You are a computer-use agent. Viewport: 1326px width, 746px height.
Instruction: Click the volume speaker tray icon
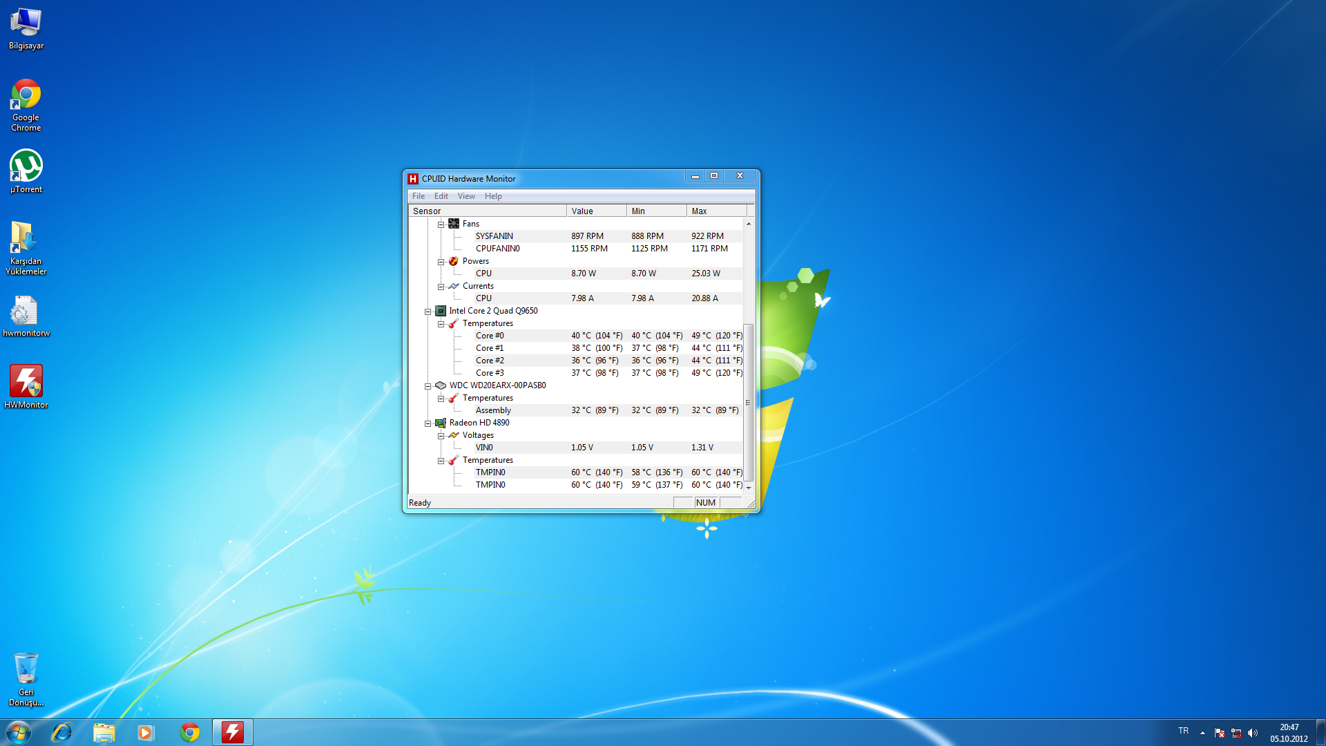(1253, 733)
